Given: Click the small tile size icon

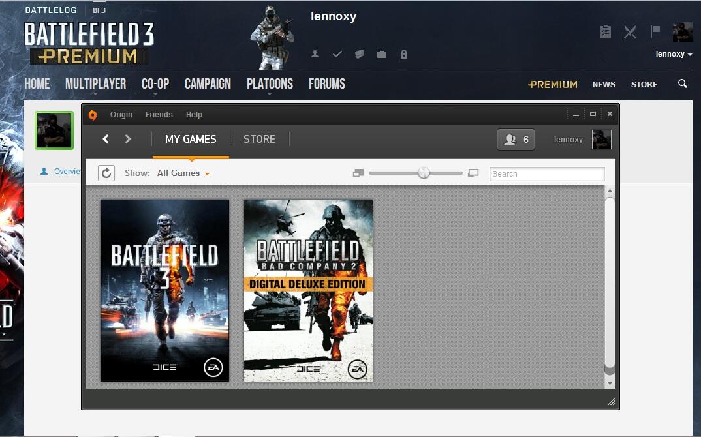Looking at the screenshot, I should (x=358, y=173).
